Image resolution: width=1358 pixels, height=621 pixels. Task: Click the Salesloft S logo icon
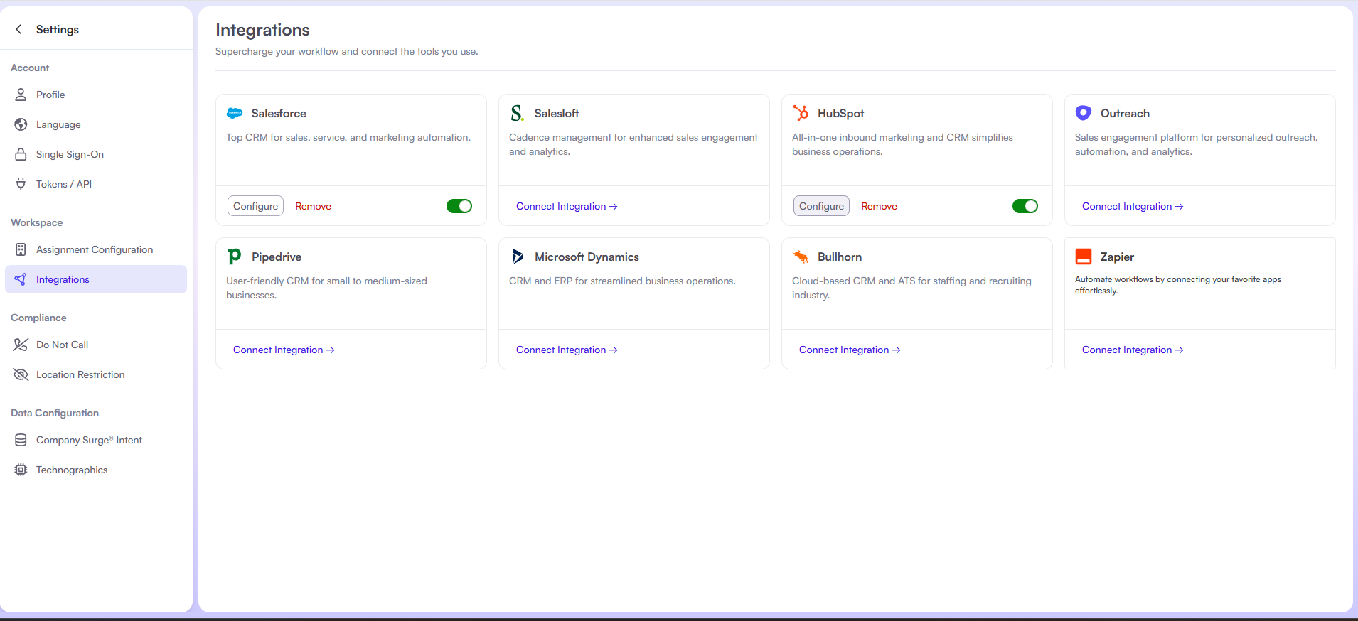point(518,113)
